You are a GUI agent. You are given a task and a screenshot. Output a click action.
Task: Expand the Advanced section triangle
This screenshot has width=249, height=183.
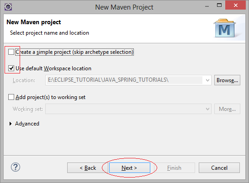pos(11,124)
